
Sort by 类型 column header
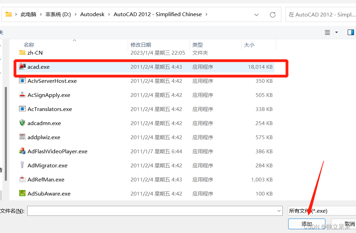point(198,45)
